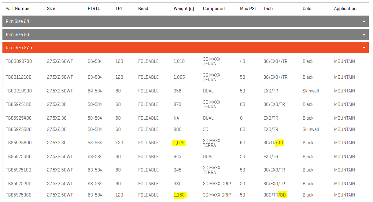Click highlighted weight value 1,075
Image resolution: width=373 pixels, height=202 pixels.
click(179, 143)
